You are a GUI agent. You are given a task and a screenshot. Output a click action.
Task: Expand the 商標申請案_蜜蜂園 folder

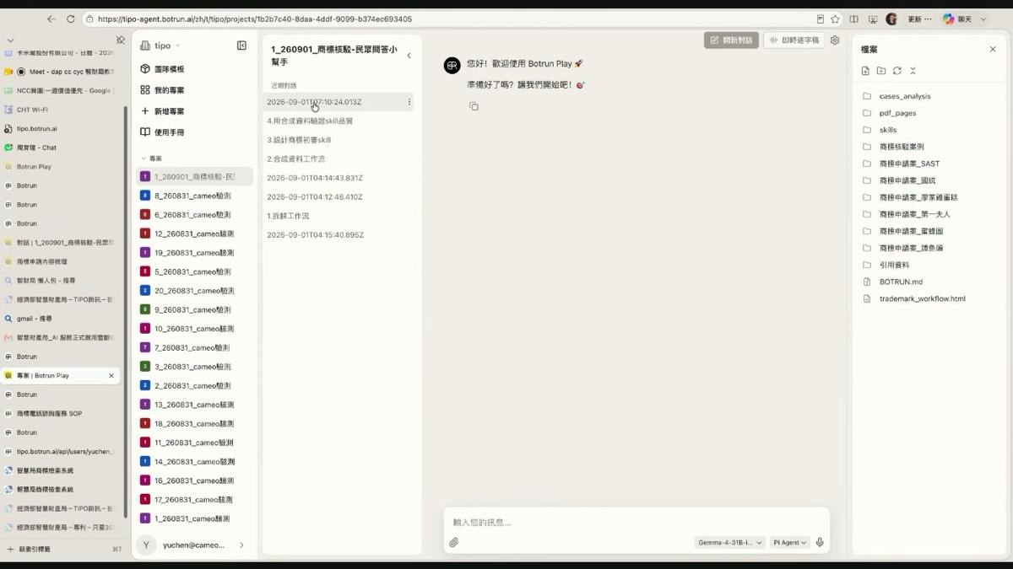pos(910,231)
